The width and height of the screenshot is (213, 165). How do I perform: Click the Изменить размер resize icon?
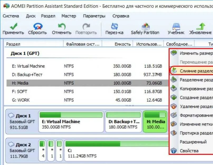(174, 53)
